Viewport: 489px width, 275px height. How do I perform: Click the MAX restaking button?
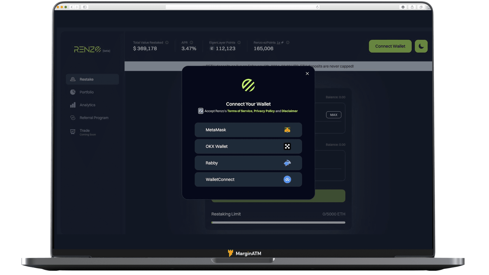point(333,115)
